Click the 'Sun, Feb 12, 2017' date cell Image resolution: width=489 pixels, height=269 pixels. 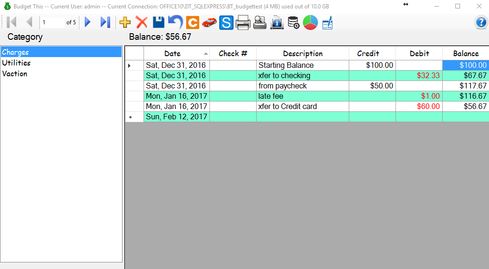coord(177,116)
